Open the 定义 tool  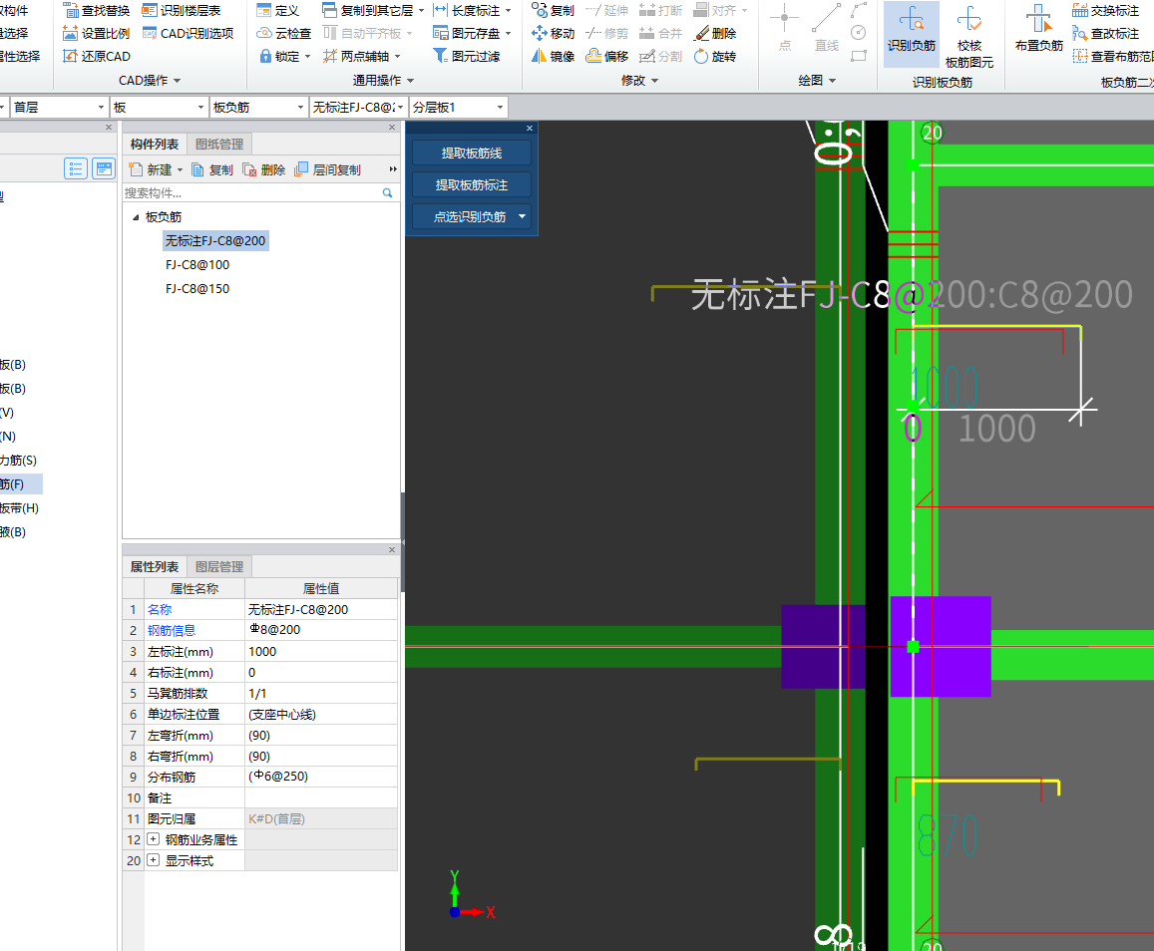pyautogui.click(x=278, y=10)
